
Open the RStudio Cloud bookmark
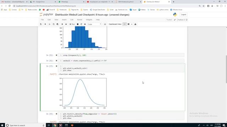pos(176,10)
